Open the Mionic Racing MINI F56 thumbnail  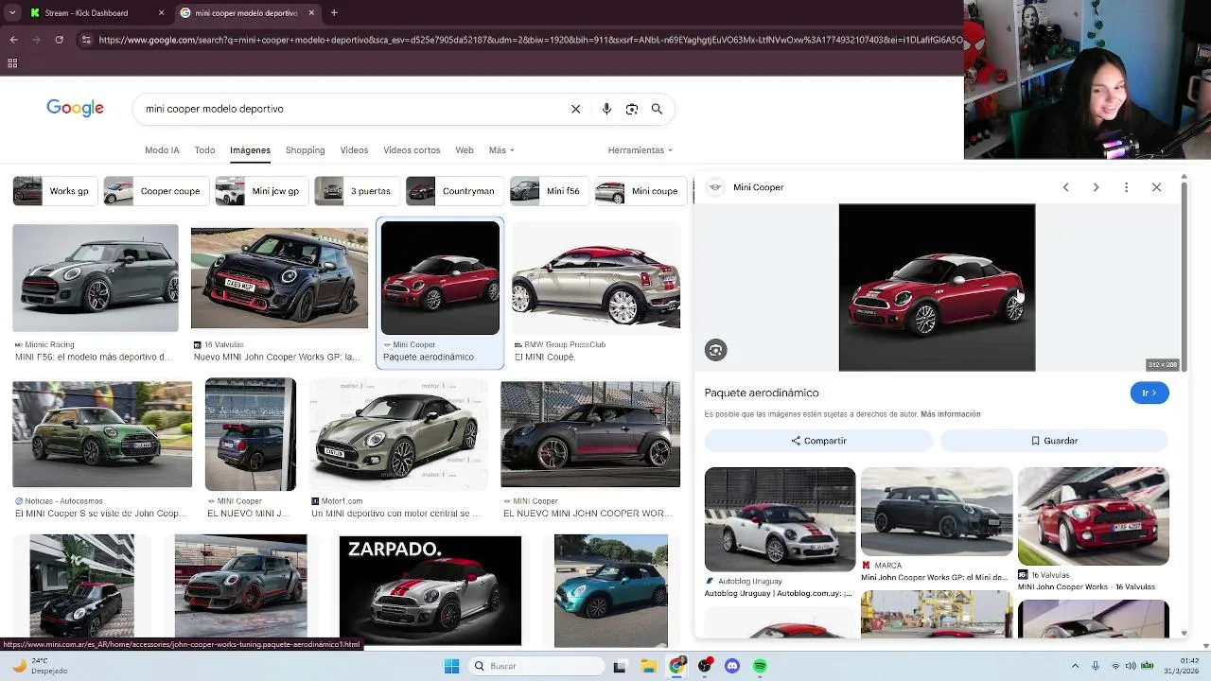(x=95, y=278)
